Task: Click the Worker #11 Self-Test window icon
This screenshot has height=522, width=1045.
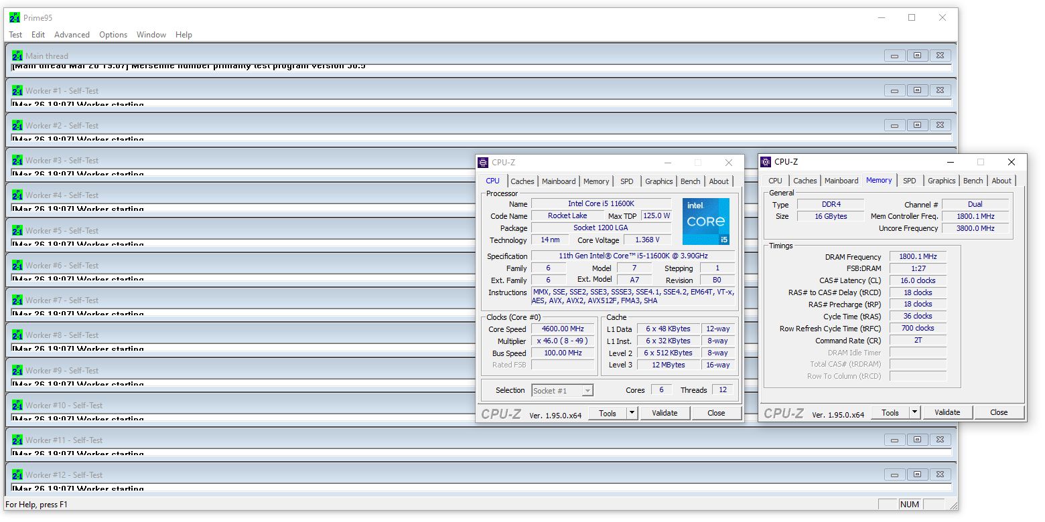Action: click(17, 440)
